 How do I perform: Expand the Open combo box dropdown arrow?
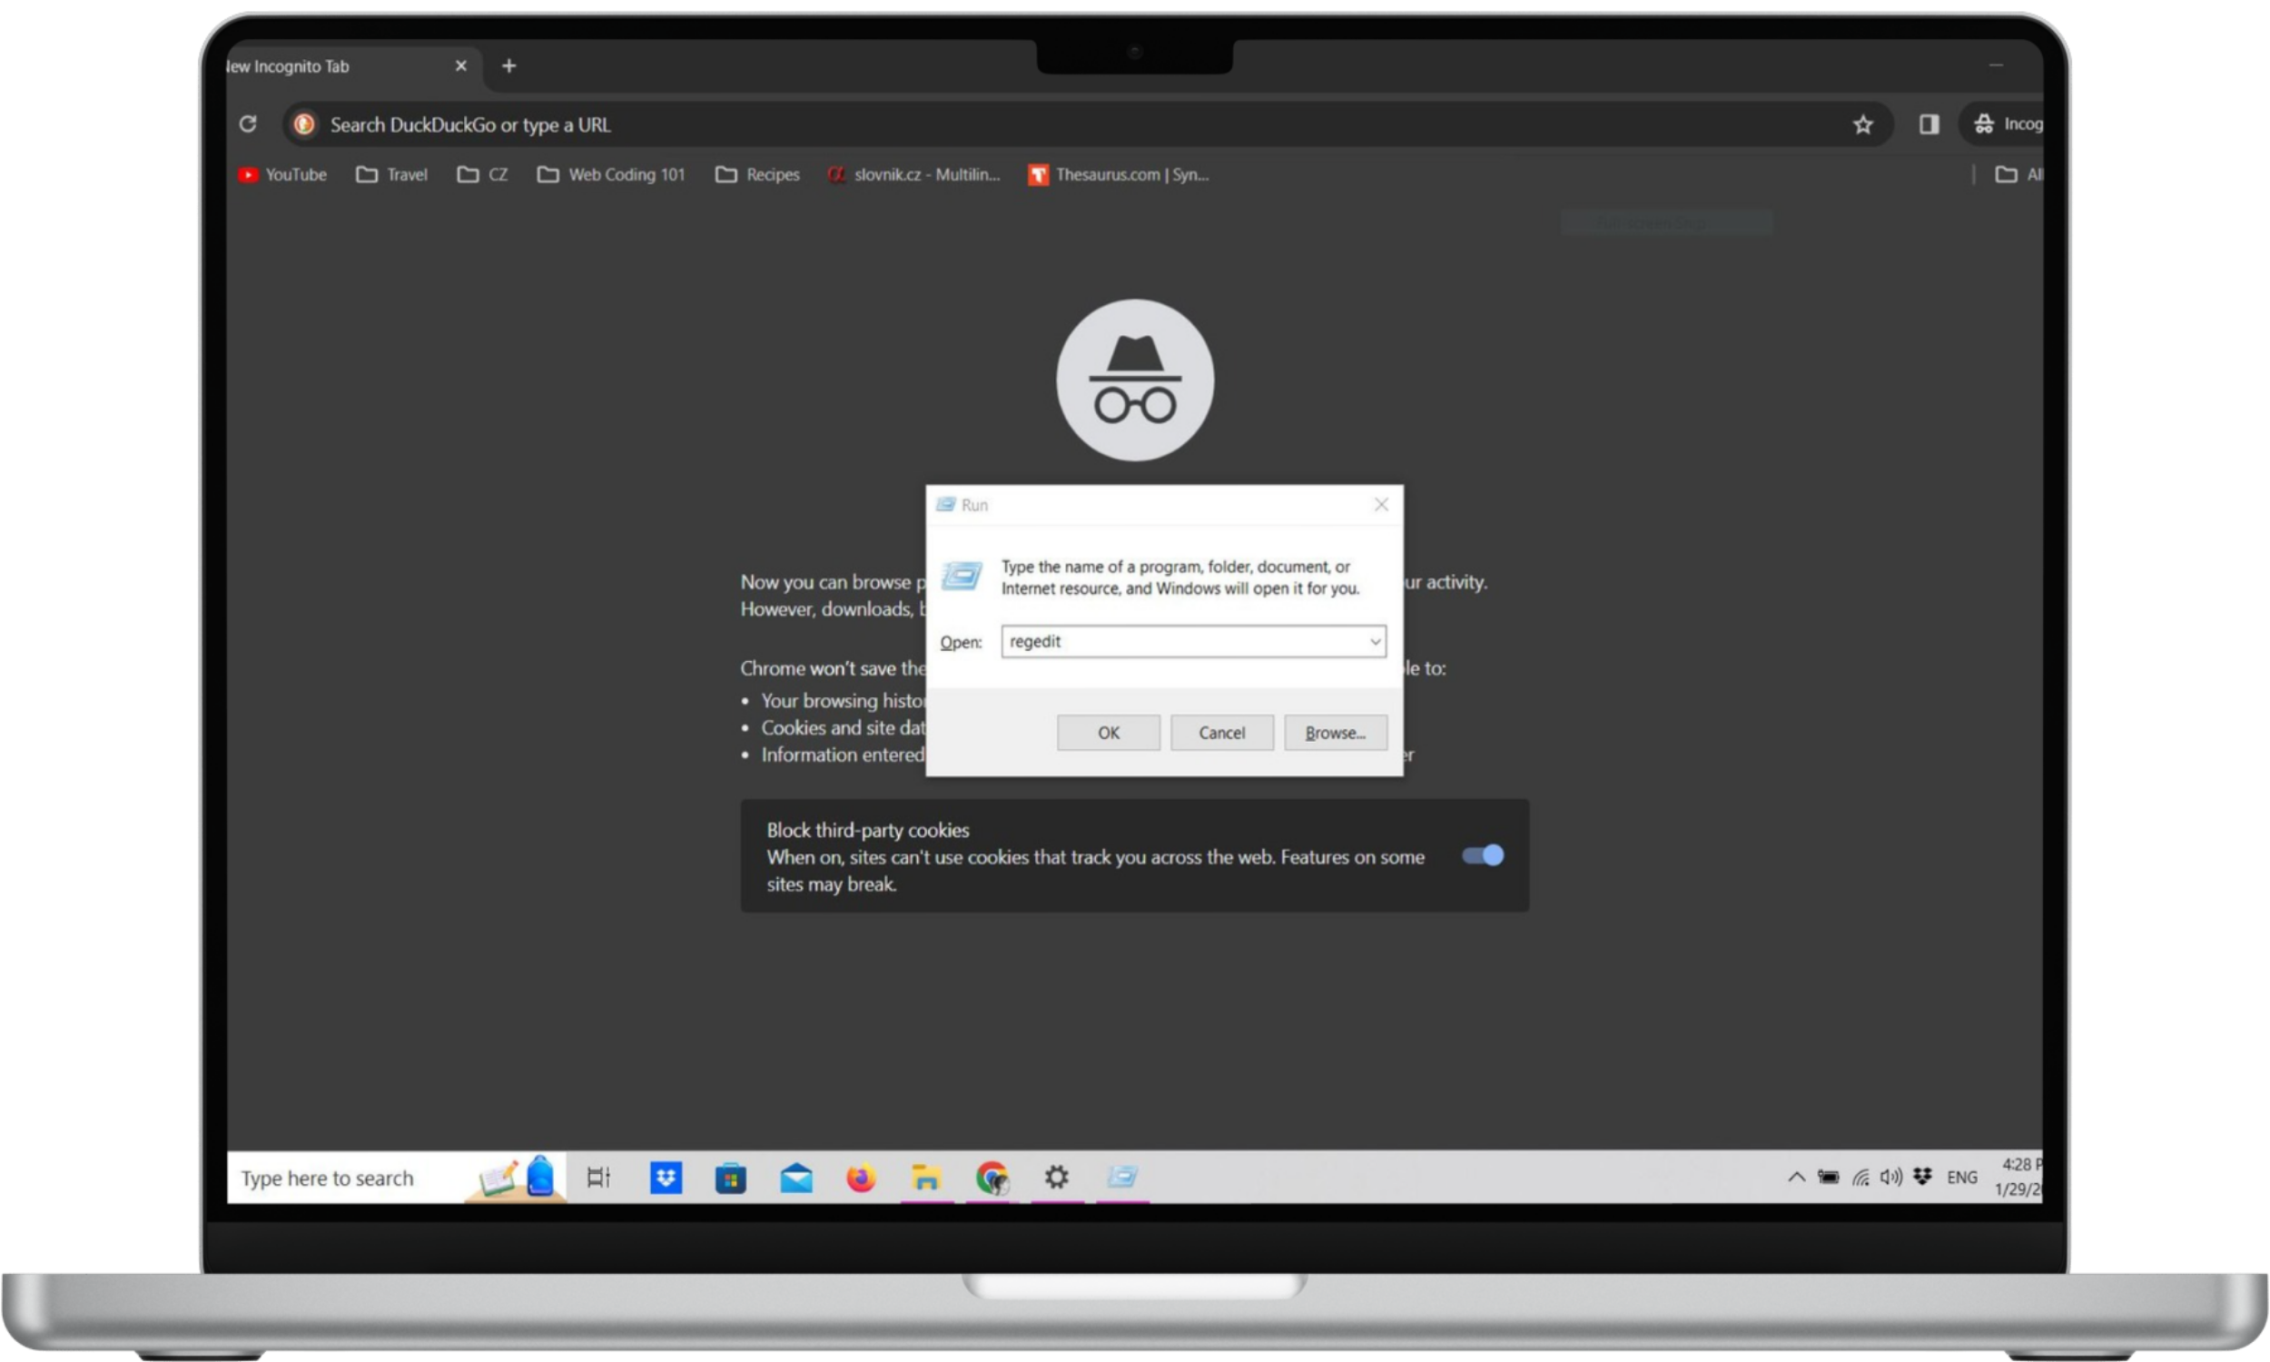tap(1376, 642)
